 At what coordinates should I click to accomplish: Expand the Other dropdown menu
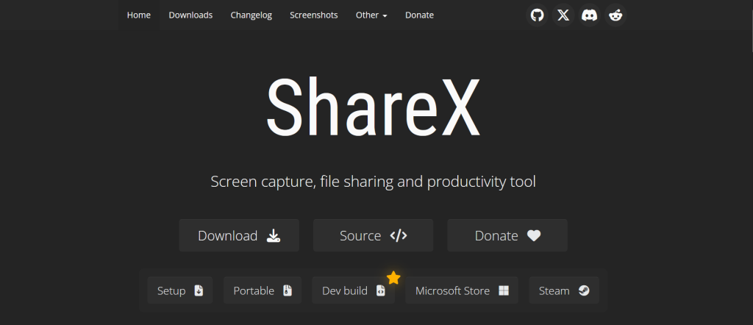371,15
